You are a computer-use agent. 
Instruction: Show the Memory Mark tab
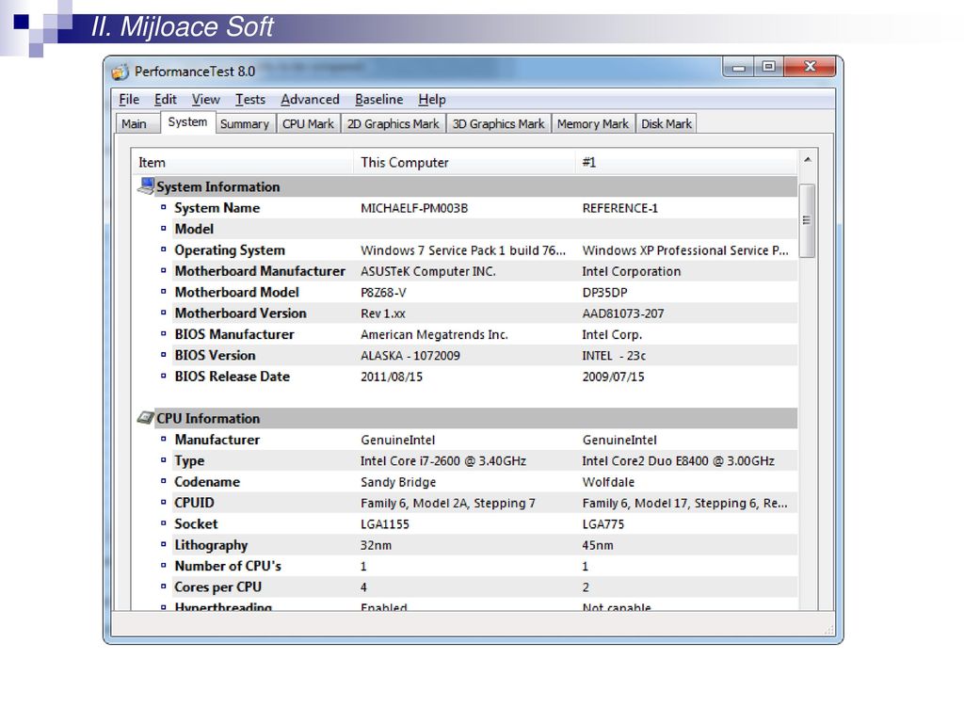click(x=593, y=124)
